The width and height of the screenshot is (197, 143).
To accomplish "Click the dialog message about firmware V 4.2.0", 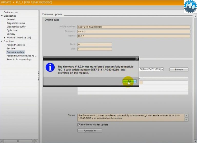I will click(95, 70).
